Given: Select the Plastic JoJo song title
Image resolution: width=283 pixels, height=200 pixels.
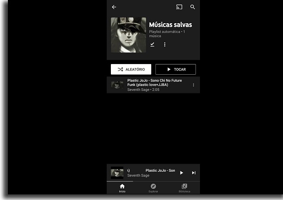Looking at the screenshot, I should [154, 83].
